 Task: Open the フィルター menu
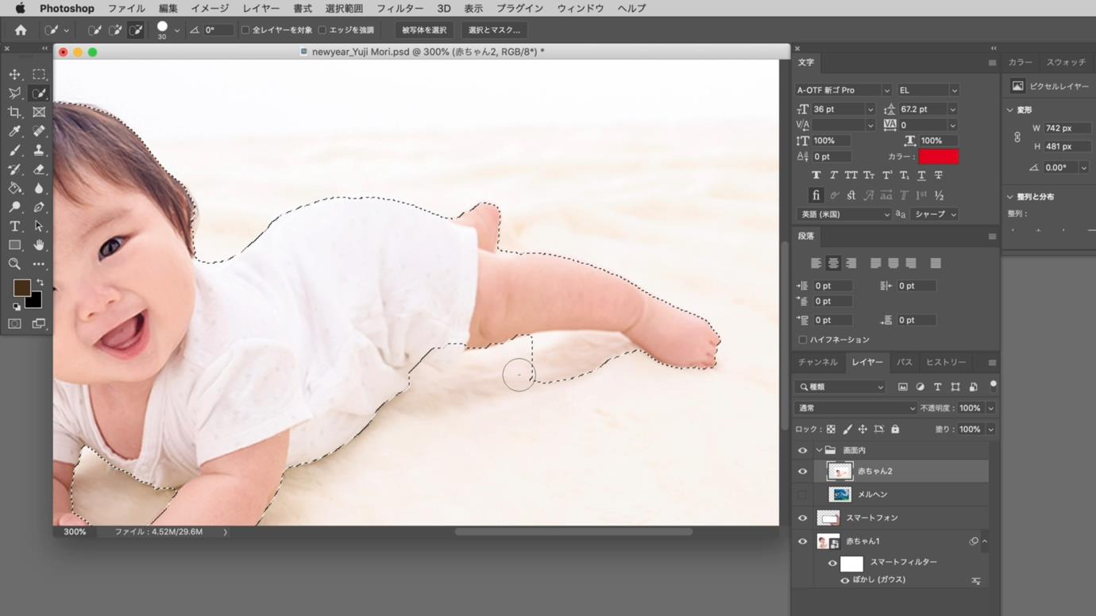[x=399, y=9]
